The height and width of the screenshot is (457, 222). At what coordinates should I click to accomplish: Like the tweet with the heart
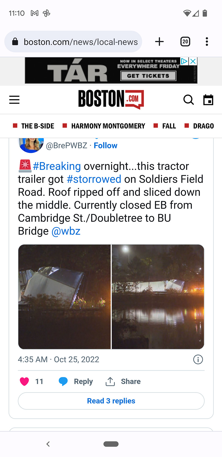(24, 381)
